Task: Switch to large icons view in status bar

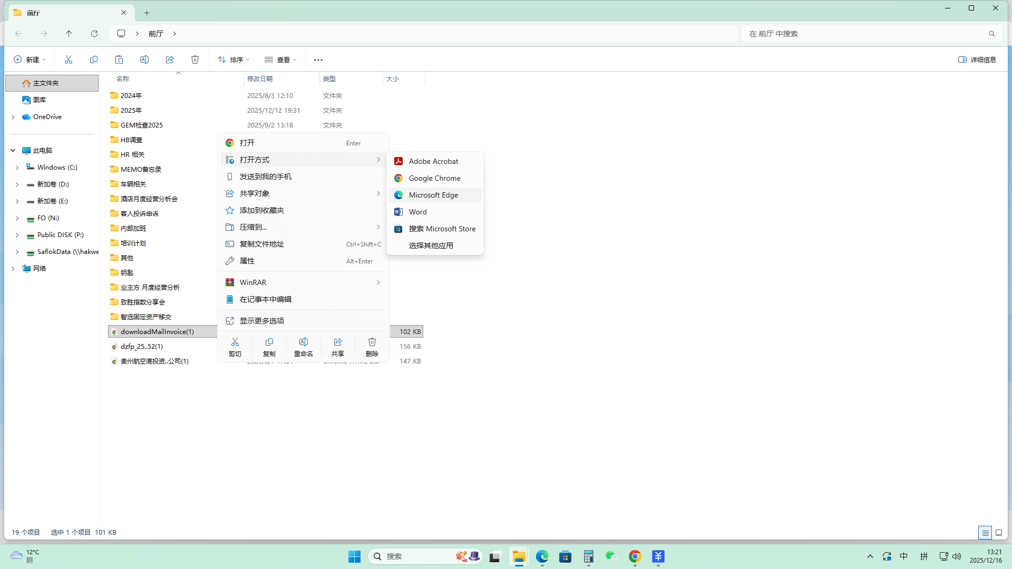Action: (999, 533)
